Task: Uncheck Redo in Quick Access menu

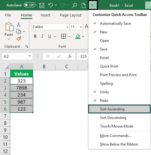Action: (x=119, y=101)
